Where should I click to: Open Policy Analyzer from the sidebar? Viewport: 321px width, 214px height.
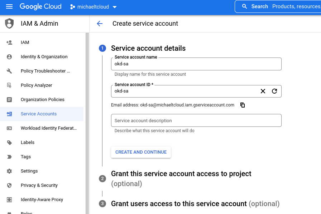[37, 85]
